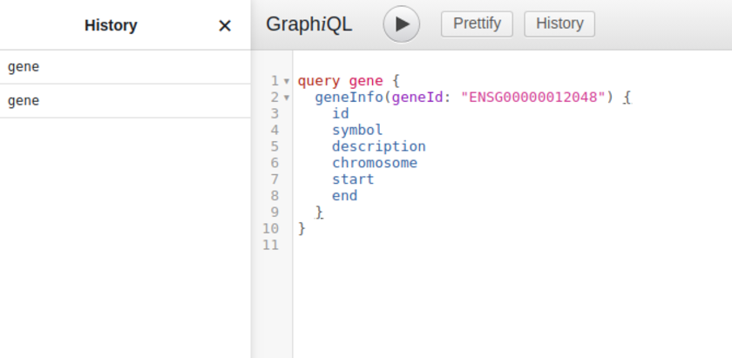Click the closing brace on line 10
The height and width of the screenshot is (358, 732).
(302, 228)
